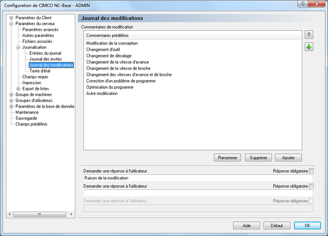
Task: Expand Groupes d'utilisateurs node
Action: 11,101
